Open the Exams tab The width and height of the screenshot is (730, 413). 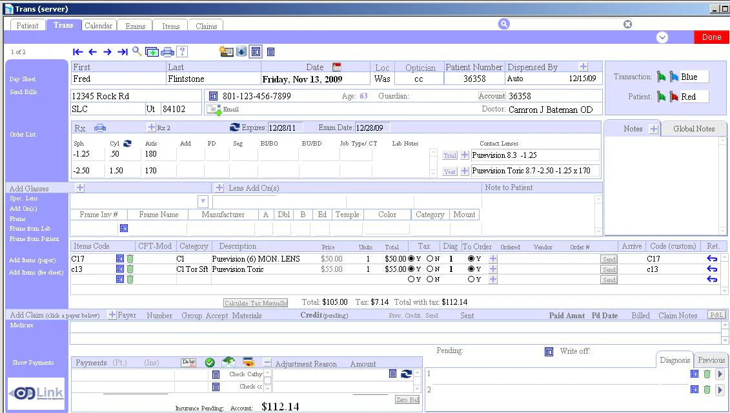pos(136,26)
